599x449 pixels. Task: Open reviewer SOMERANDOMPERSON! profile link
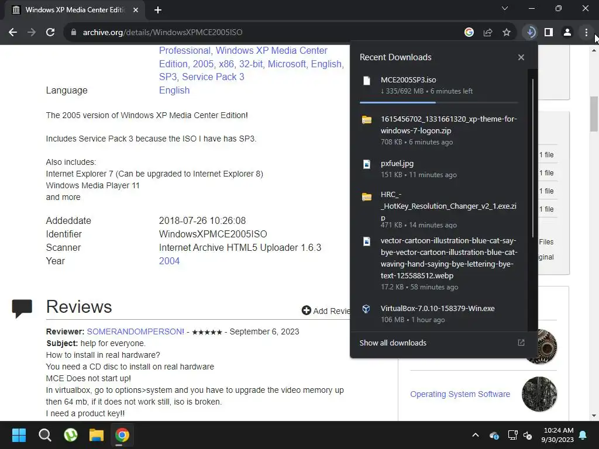(x=135, y=331)
